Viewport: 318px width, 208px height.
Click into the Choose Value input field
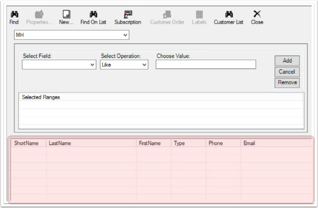(206, 64)
